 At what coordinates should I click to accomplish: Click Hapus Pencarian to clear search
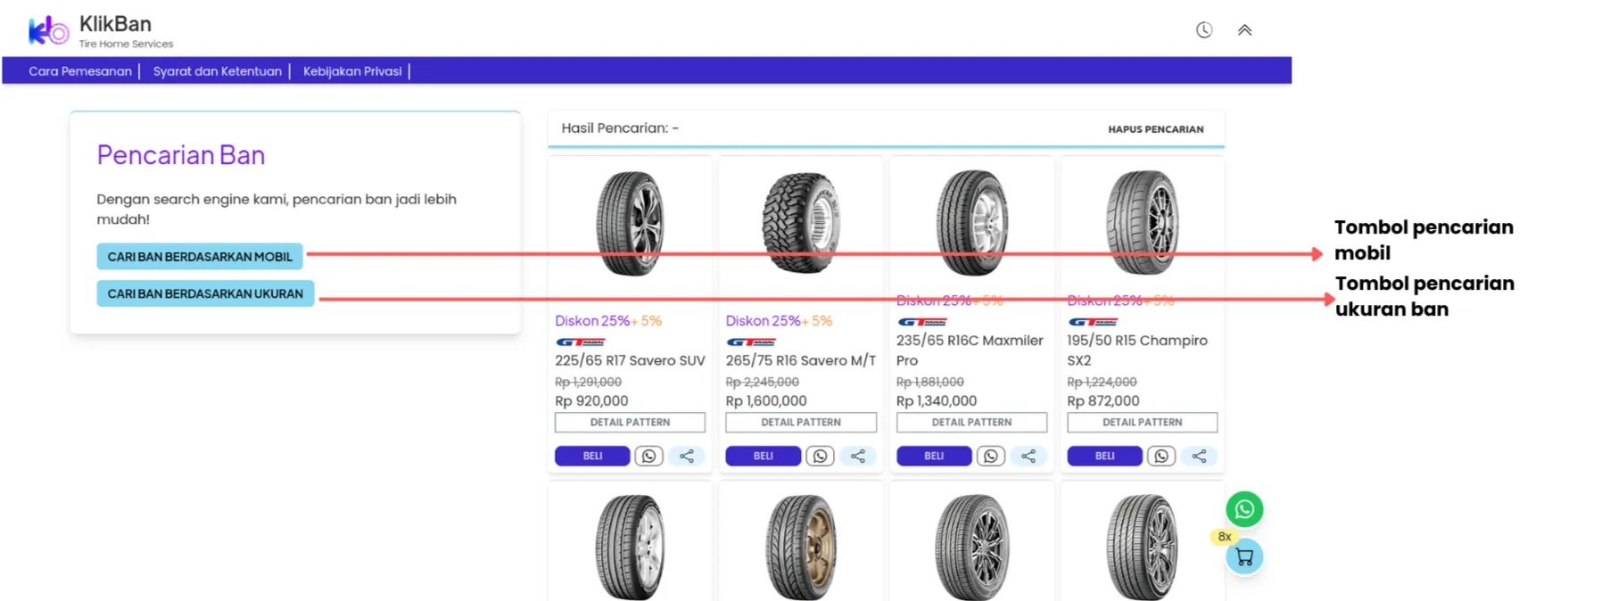pos(1155,129)
